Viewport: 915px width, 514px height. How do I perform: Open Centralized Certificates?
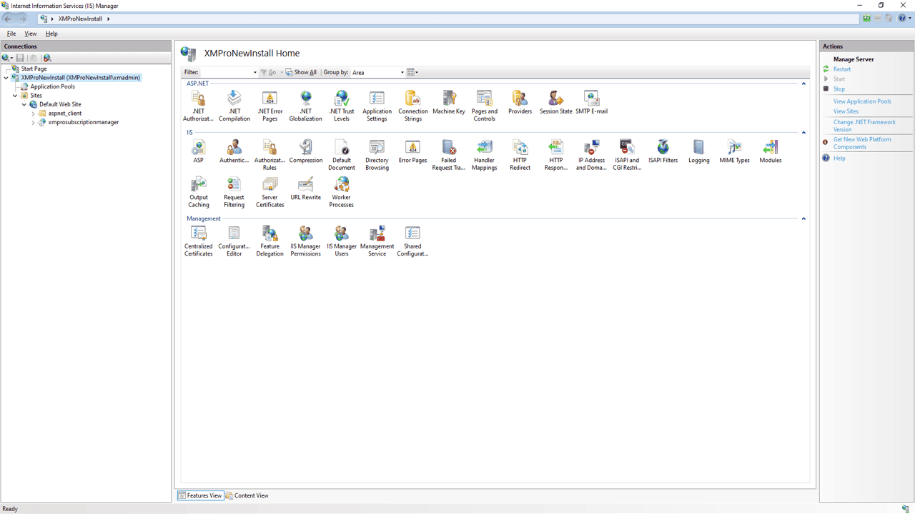tap(198, 241)
